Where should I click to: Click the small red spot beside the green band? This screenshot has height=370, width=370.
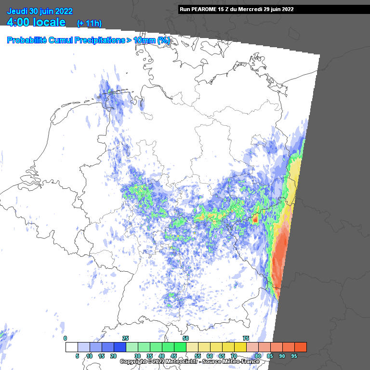(x=255, y=219)
